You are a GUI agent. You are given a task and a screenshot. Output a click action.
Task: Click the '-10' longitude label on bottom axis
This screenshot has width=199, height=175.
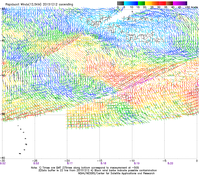tap(132, 161)
